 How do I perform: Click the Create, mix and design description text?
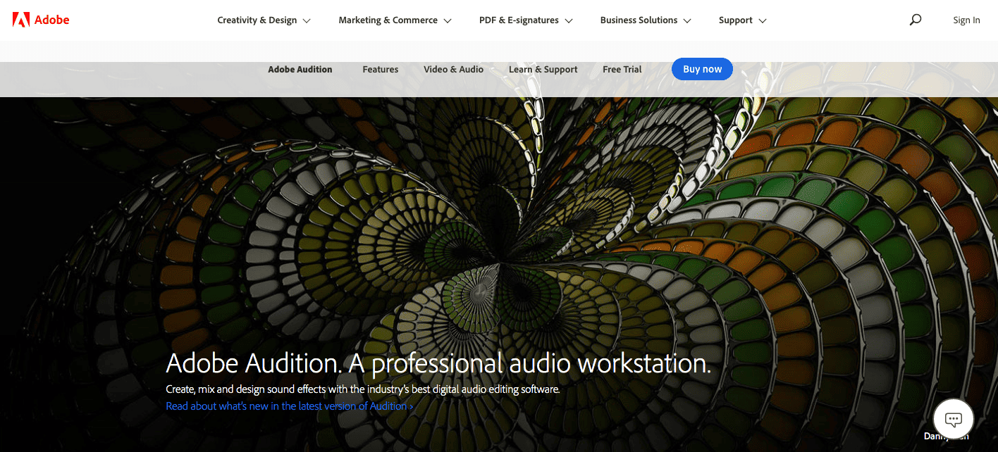[x=362, y=389]
